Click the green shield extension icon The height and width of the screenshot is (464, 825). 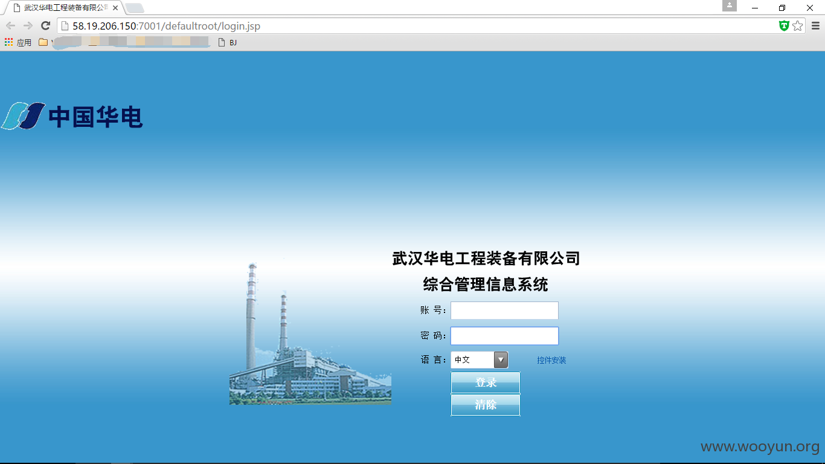[784, 25]
